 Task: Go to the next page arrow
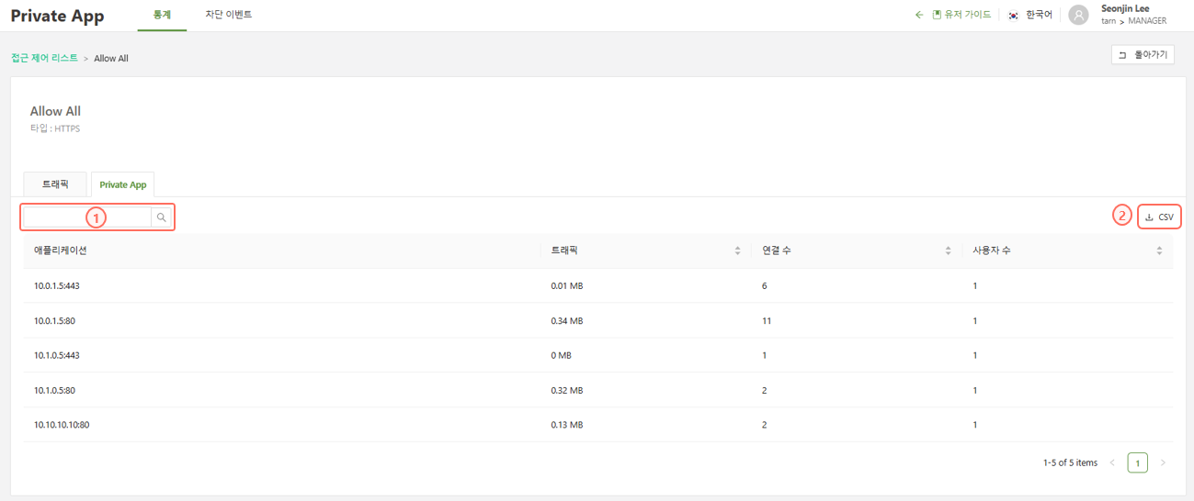click(x=1163, y=463)
